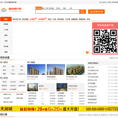Click the orange 搜索 sidebar header
Viewport: 118px width, 118px height.
tap(6, 19)
